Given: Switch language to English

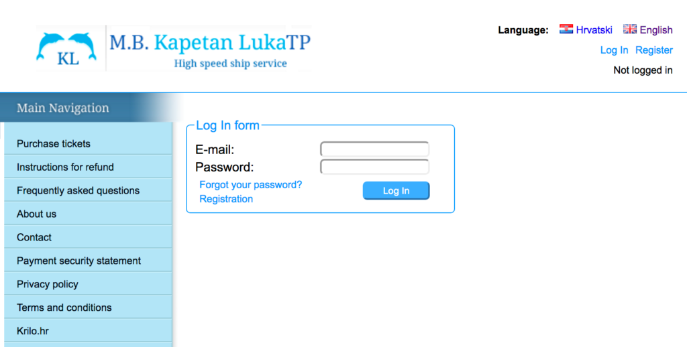Looking at the screenshot, I should (x=656, y=29).
